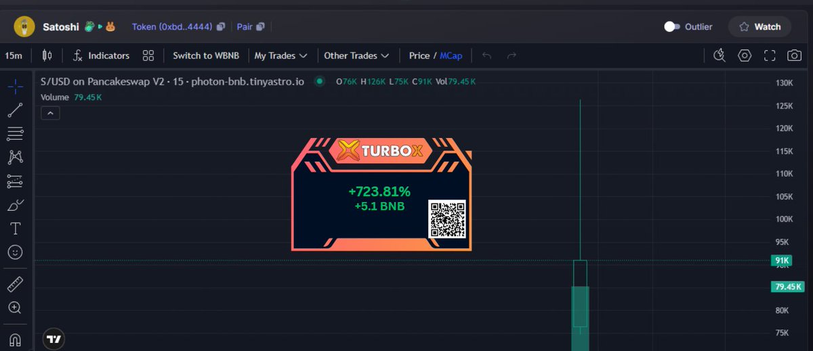Undo the last chart action
This screenshot has width=813, height=351.
pos(486,55)
